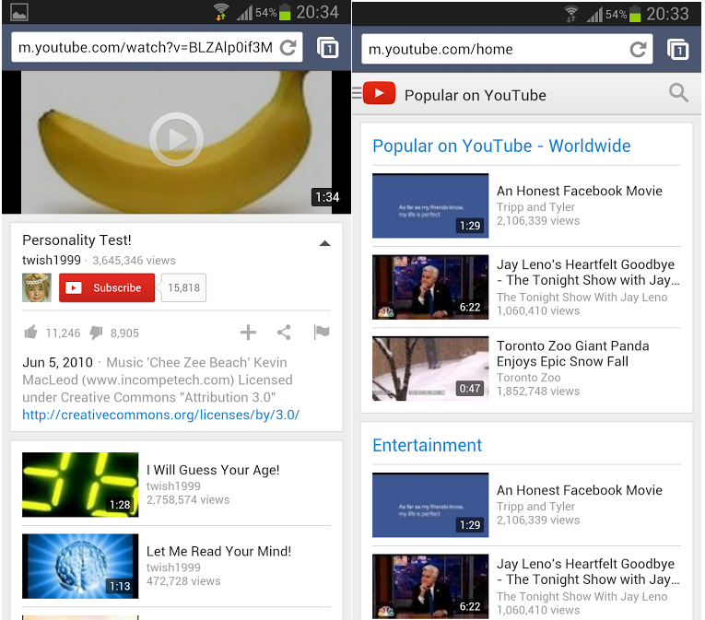Image resolution: width=705 pixels, height=620 pixels.
Task: Share the Personality Test video
Action: click(284, 333)
